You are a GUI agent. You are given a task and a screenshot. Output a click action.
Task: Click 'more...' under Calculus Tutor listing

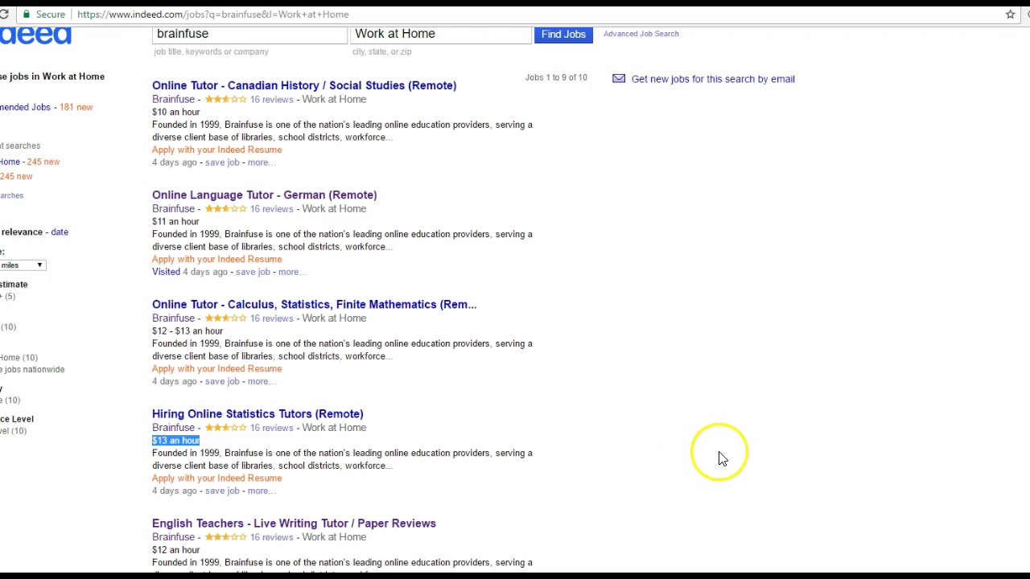tap(262, 381)
